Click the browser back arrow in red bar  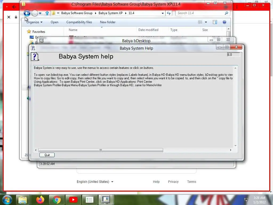click(14, 7)
